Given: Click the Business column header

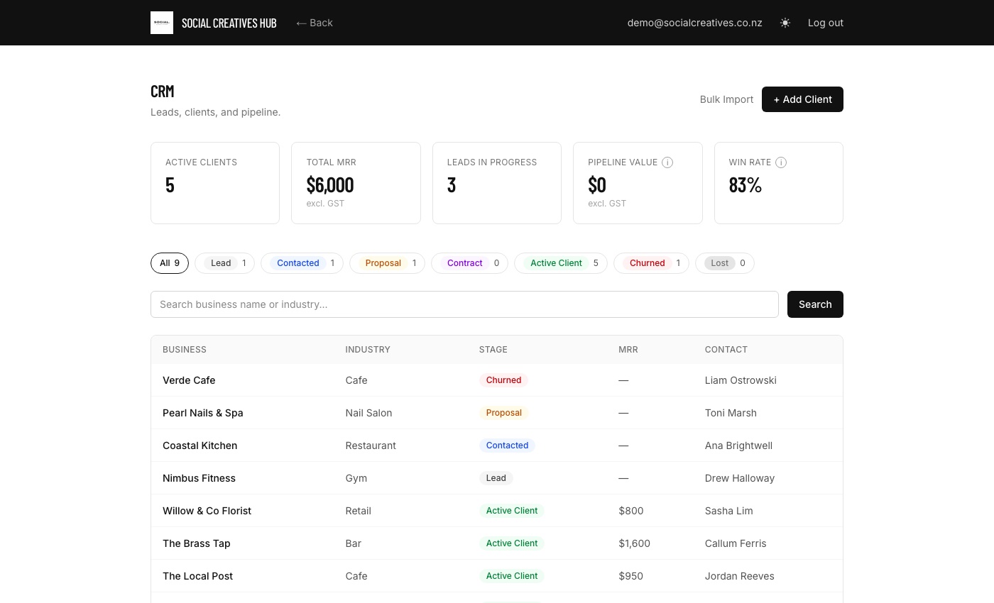Looking at the screenshot, I should coord(185,350).
